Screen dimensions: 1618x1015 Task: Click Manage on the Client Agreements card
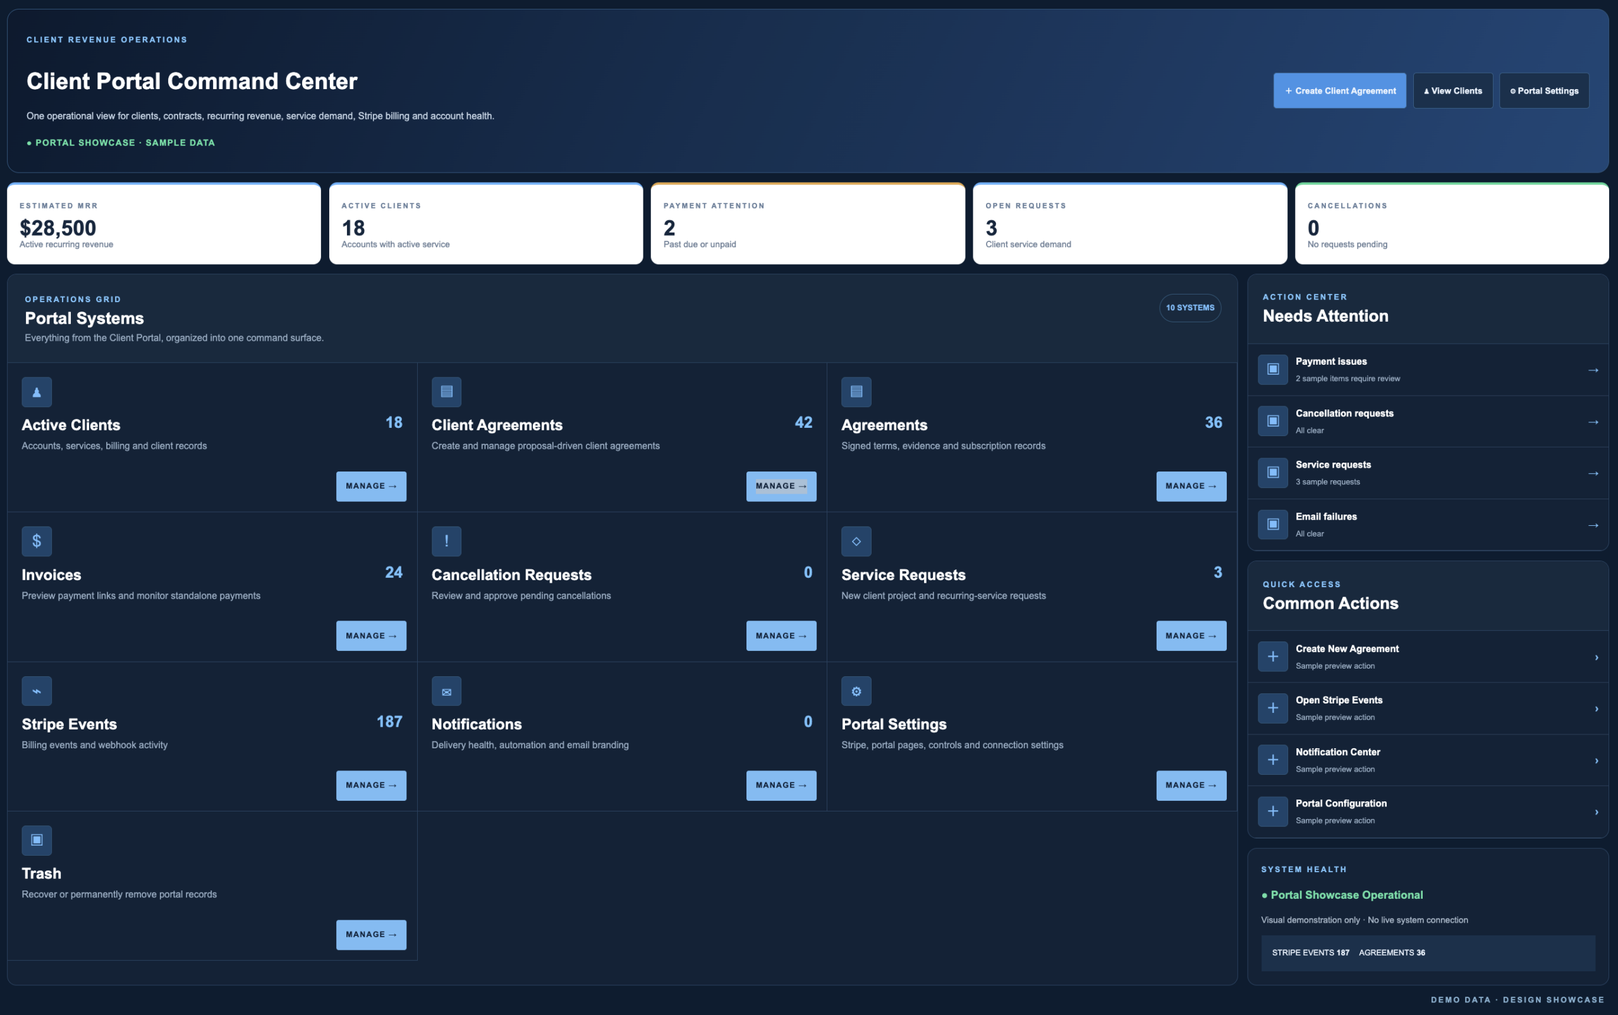coord(781,486)
